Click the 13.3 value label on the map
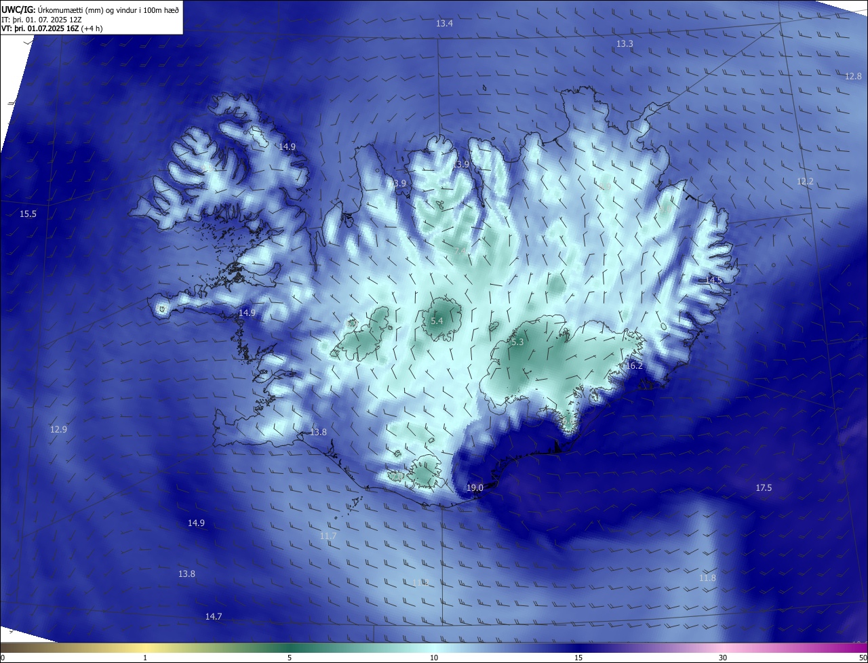The width and height of the screenshot is (868, 663). point(625,43)
